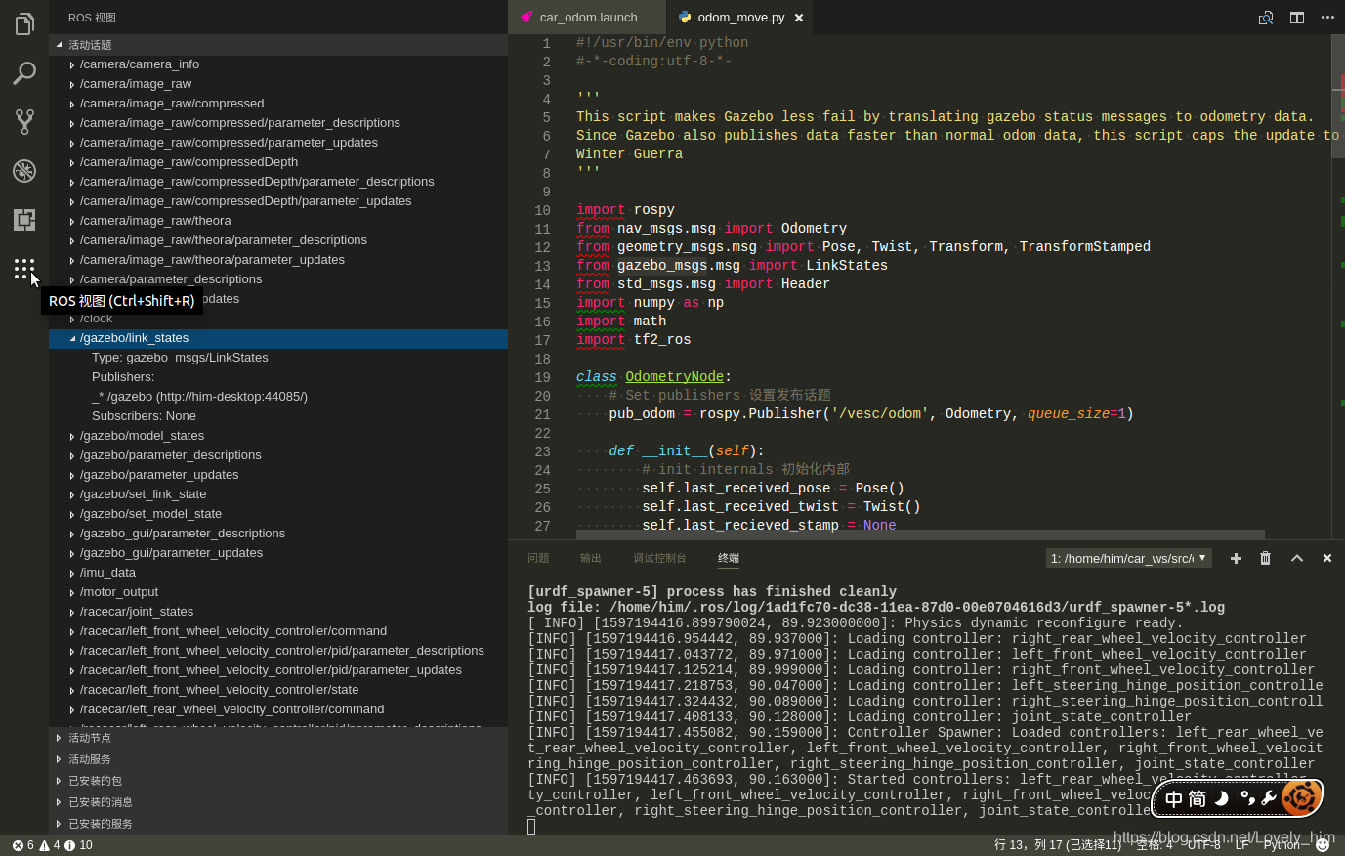The image size is (1345, 856).
Task: Open the Search view in activity bar
Action: (x=24, y=73)
